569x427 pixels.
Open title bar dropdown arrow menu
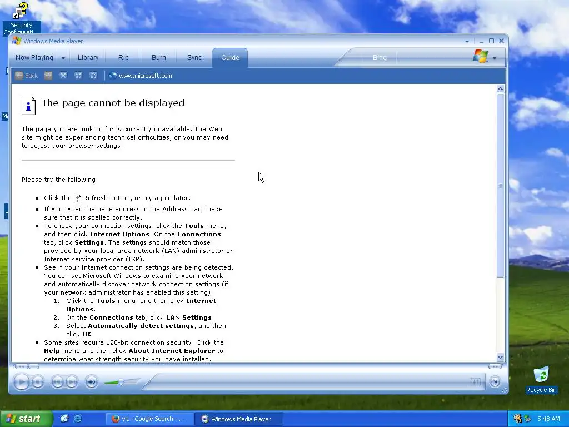(467, 41)
